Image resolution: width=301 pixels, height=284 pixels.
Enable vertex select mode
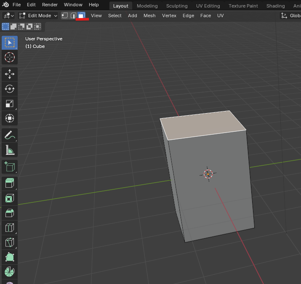pyautogui.click(x=65, y=16)
